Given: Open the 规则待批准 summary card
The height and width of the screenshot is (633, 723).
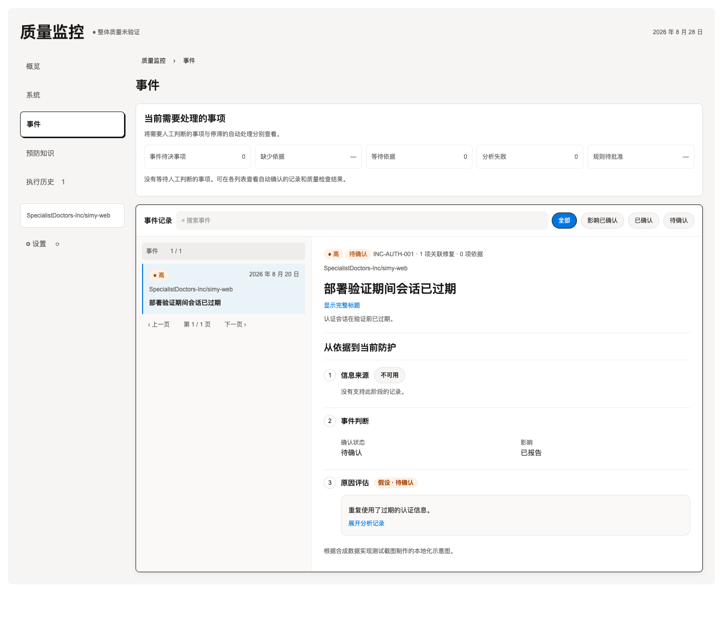Looking at the screenshot, I should (x=641, y=157).
